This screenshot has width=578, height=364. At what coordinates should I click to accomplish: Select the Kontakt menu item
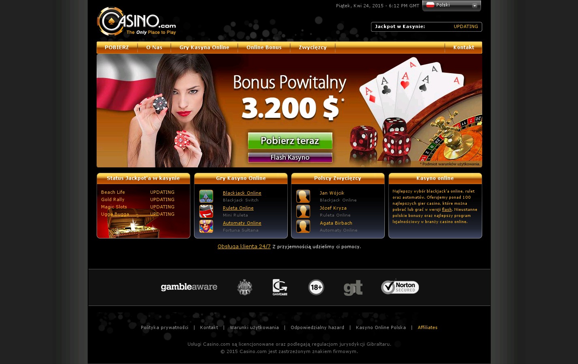[x=464, y=48]
